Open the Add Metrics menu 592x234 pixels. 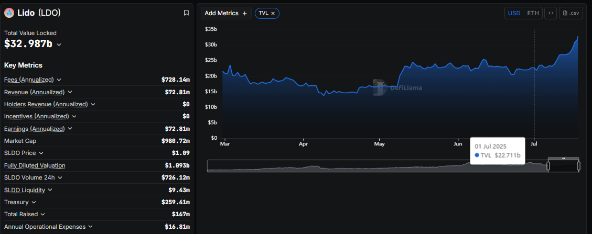coord(226,13)
